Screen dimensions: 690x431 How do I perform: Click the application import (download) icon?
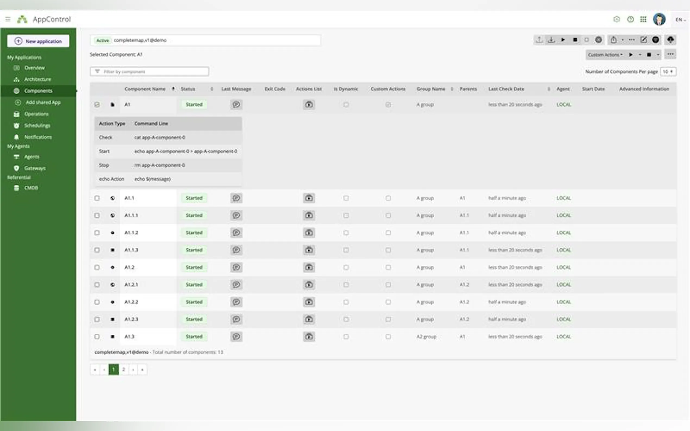551,40
